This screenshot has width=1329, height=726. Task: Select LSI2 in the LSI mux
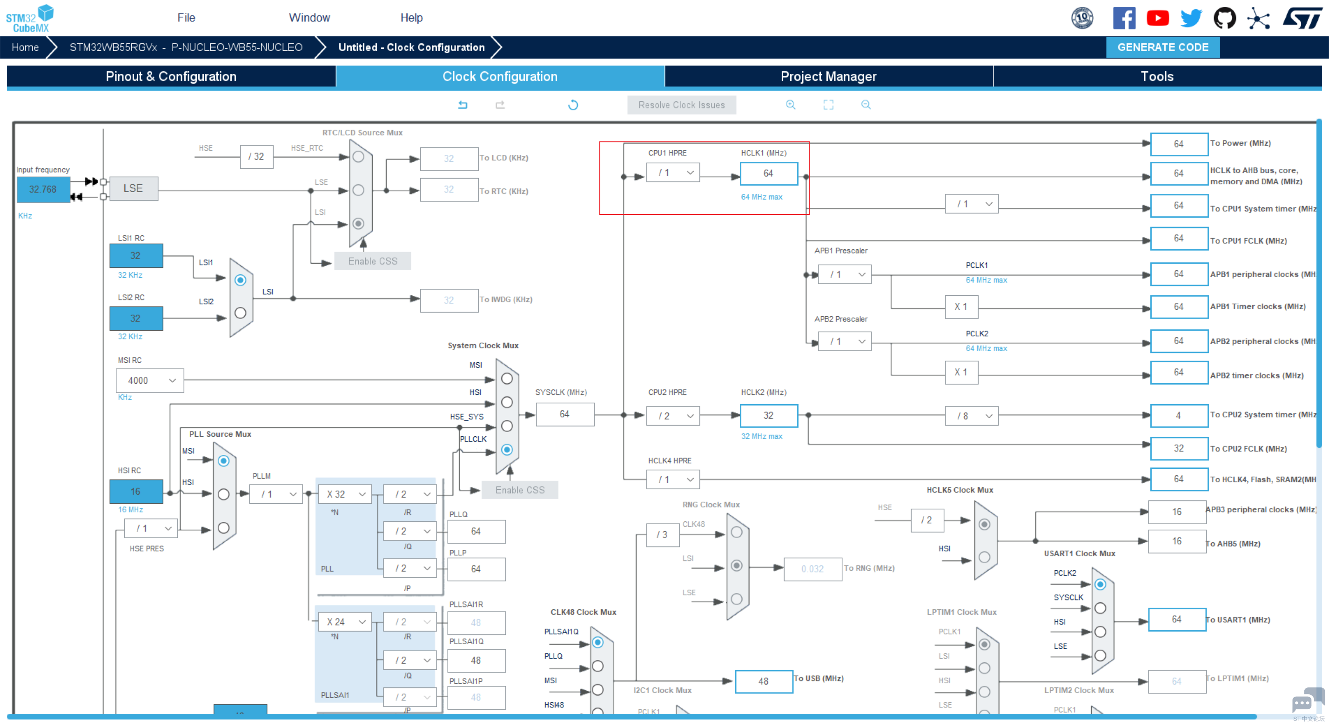click(241, 313)
